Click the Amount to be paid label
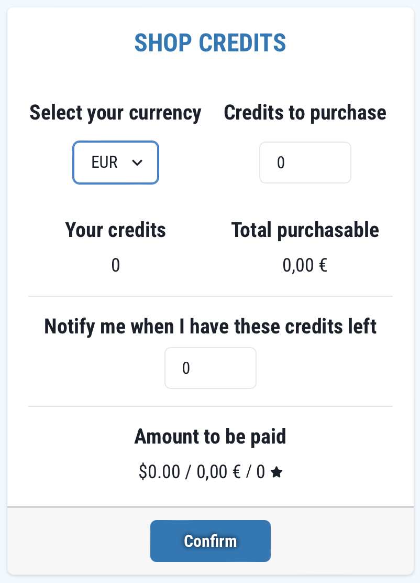This screenshot has height=583, width=420. [x=210, y=436]
